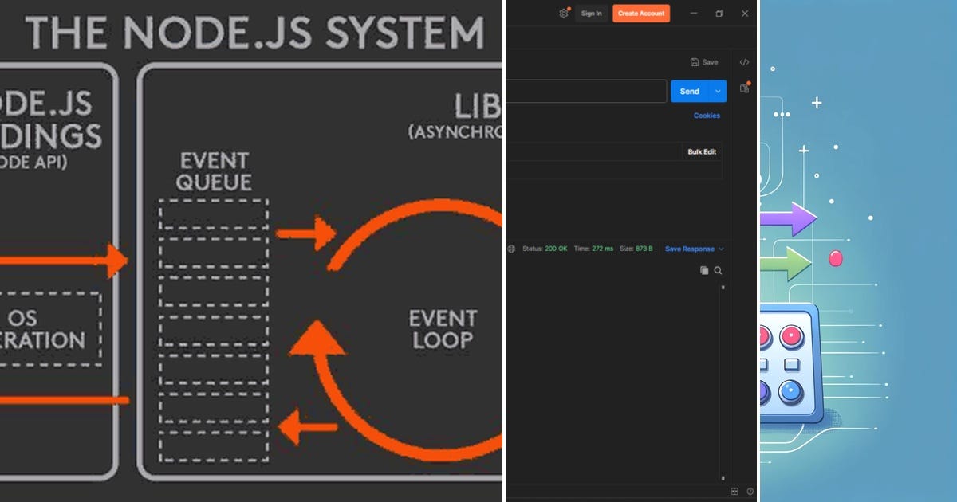Image resolution: width=957 pixels, height=502 pixels.
Task: Expand the Send options dropdown arrow
Action: coord(718,91)
